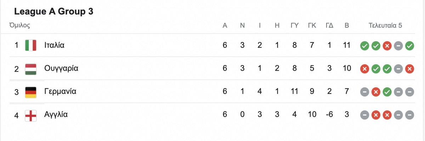Image resolution: width=425 pixels, height=141 pixels.
Task: Open the Ουγγαρία team link
Action: pyautogui.click(x=61, y=69)
